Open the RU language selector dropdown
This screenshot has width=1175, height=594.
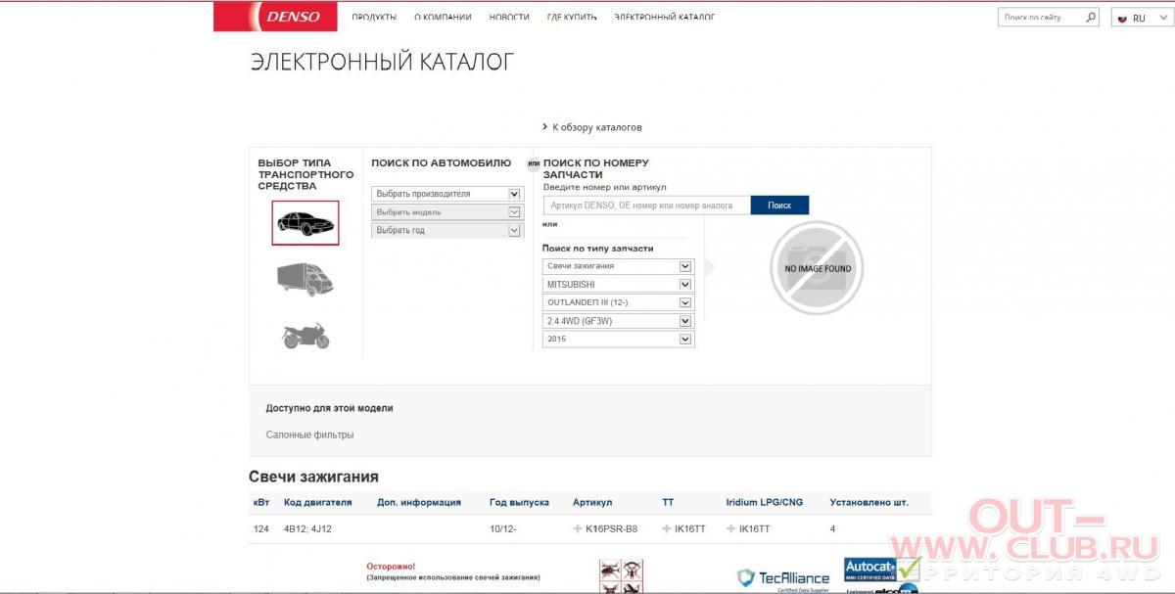point(1142,18)
